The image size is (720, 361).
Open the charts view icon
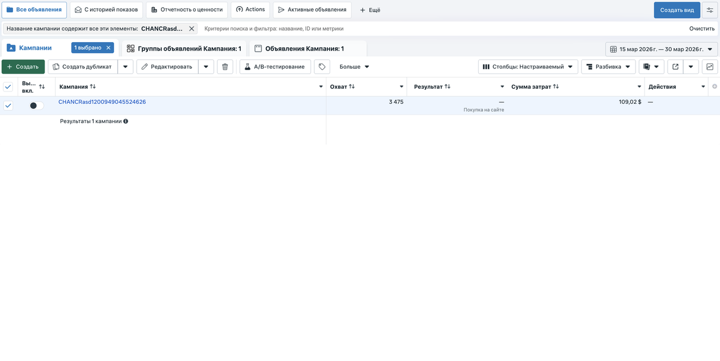click(710, 67)
